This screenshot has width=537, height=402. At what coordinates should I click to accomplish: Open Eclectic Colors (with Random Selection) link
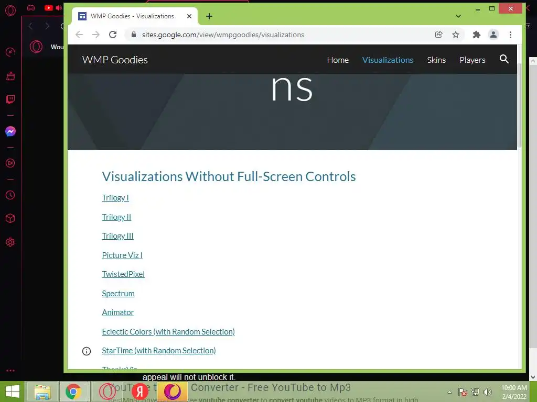coord(168,331)
